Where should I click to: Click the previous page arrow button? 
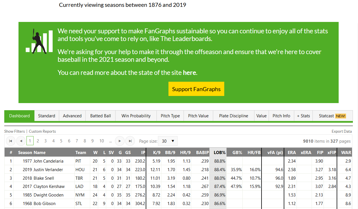(21, 141)
